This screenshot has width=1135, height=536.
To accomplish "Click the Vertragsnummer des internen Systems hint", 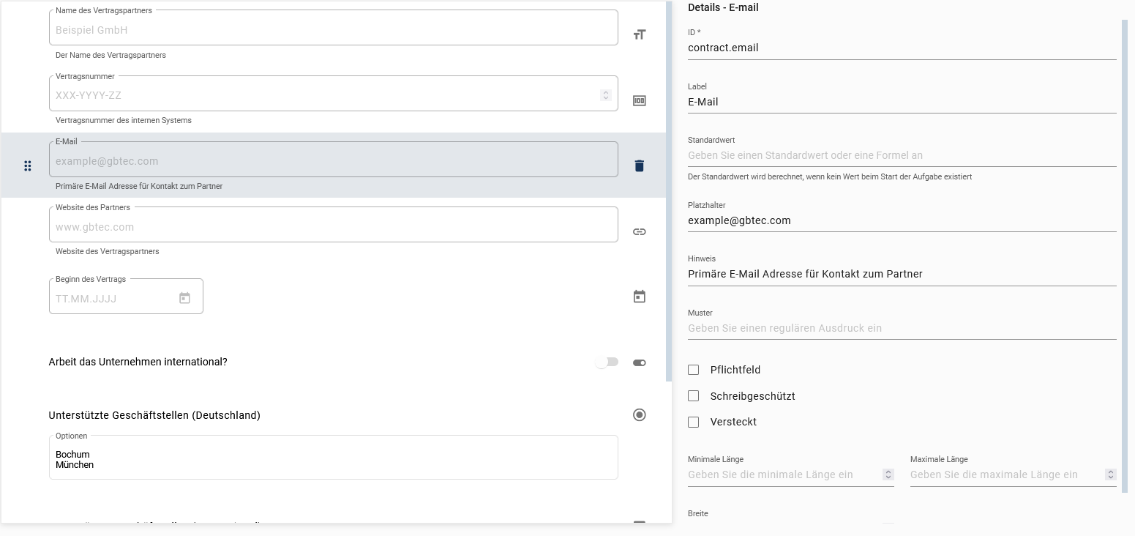I will click(x=124, y=120).
